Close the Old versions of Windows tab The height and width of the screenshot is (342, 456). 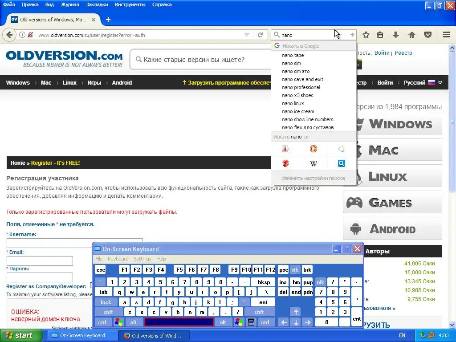point(94,20)
